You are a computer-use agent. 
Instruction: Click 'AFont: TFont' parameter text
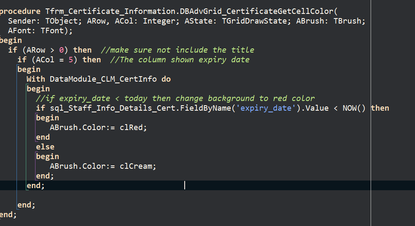(36, 31)
